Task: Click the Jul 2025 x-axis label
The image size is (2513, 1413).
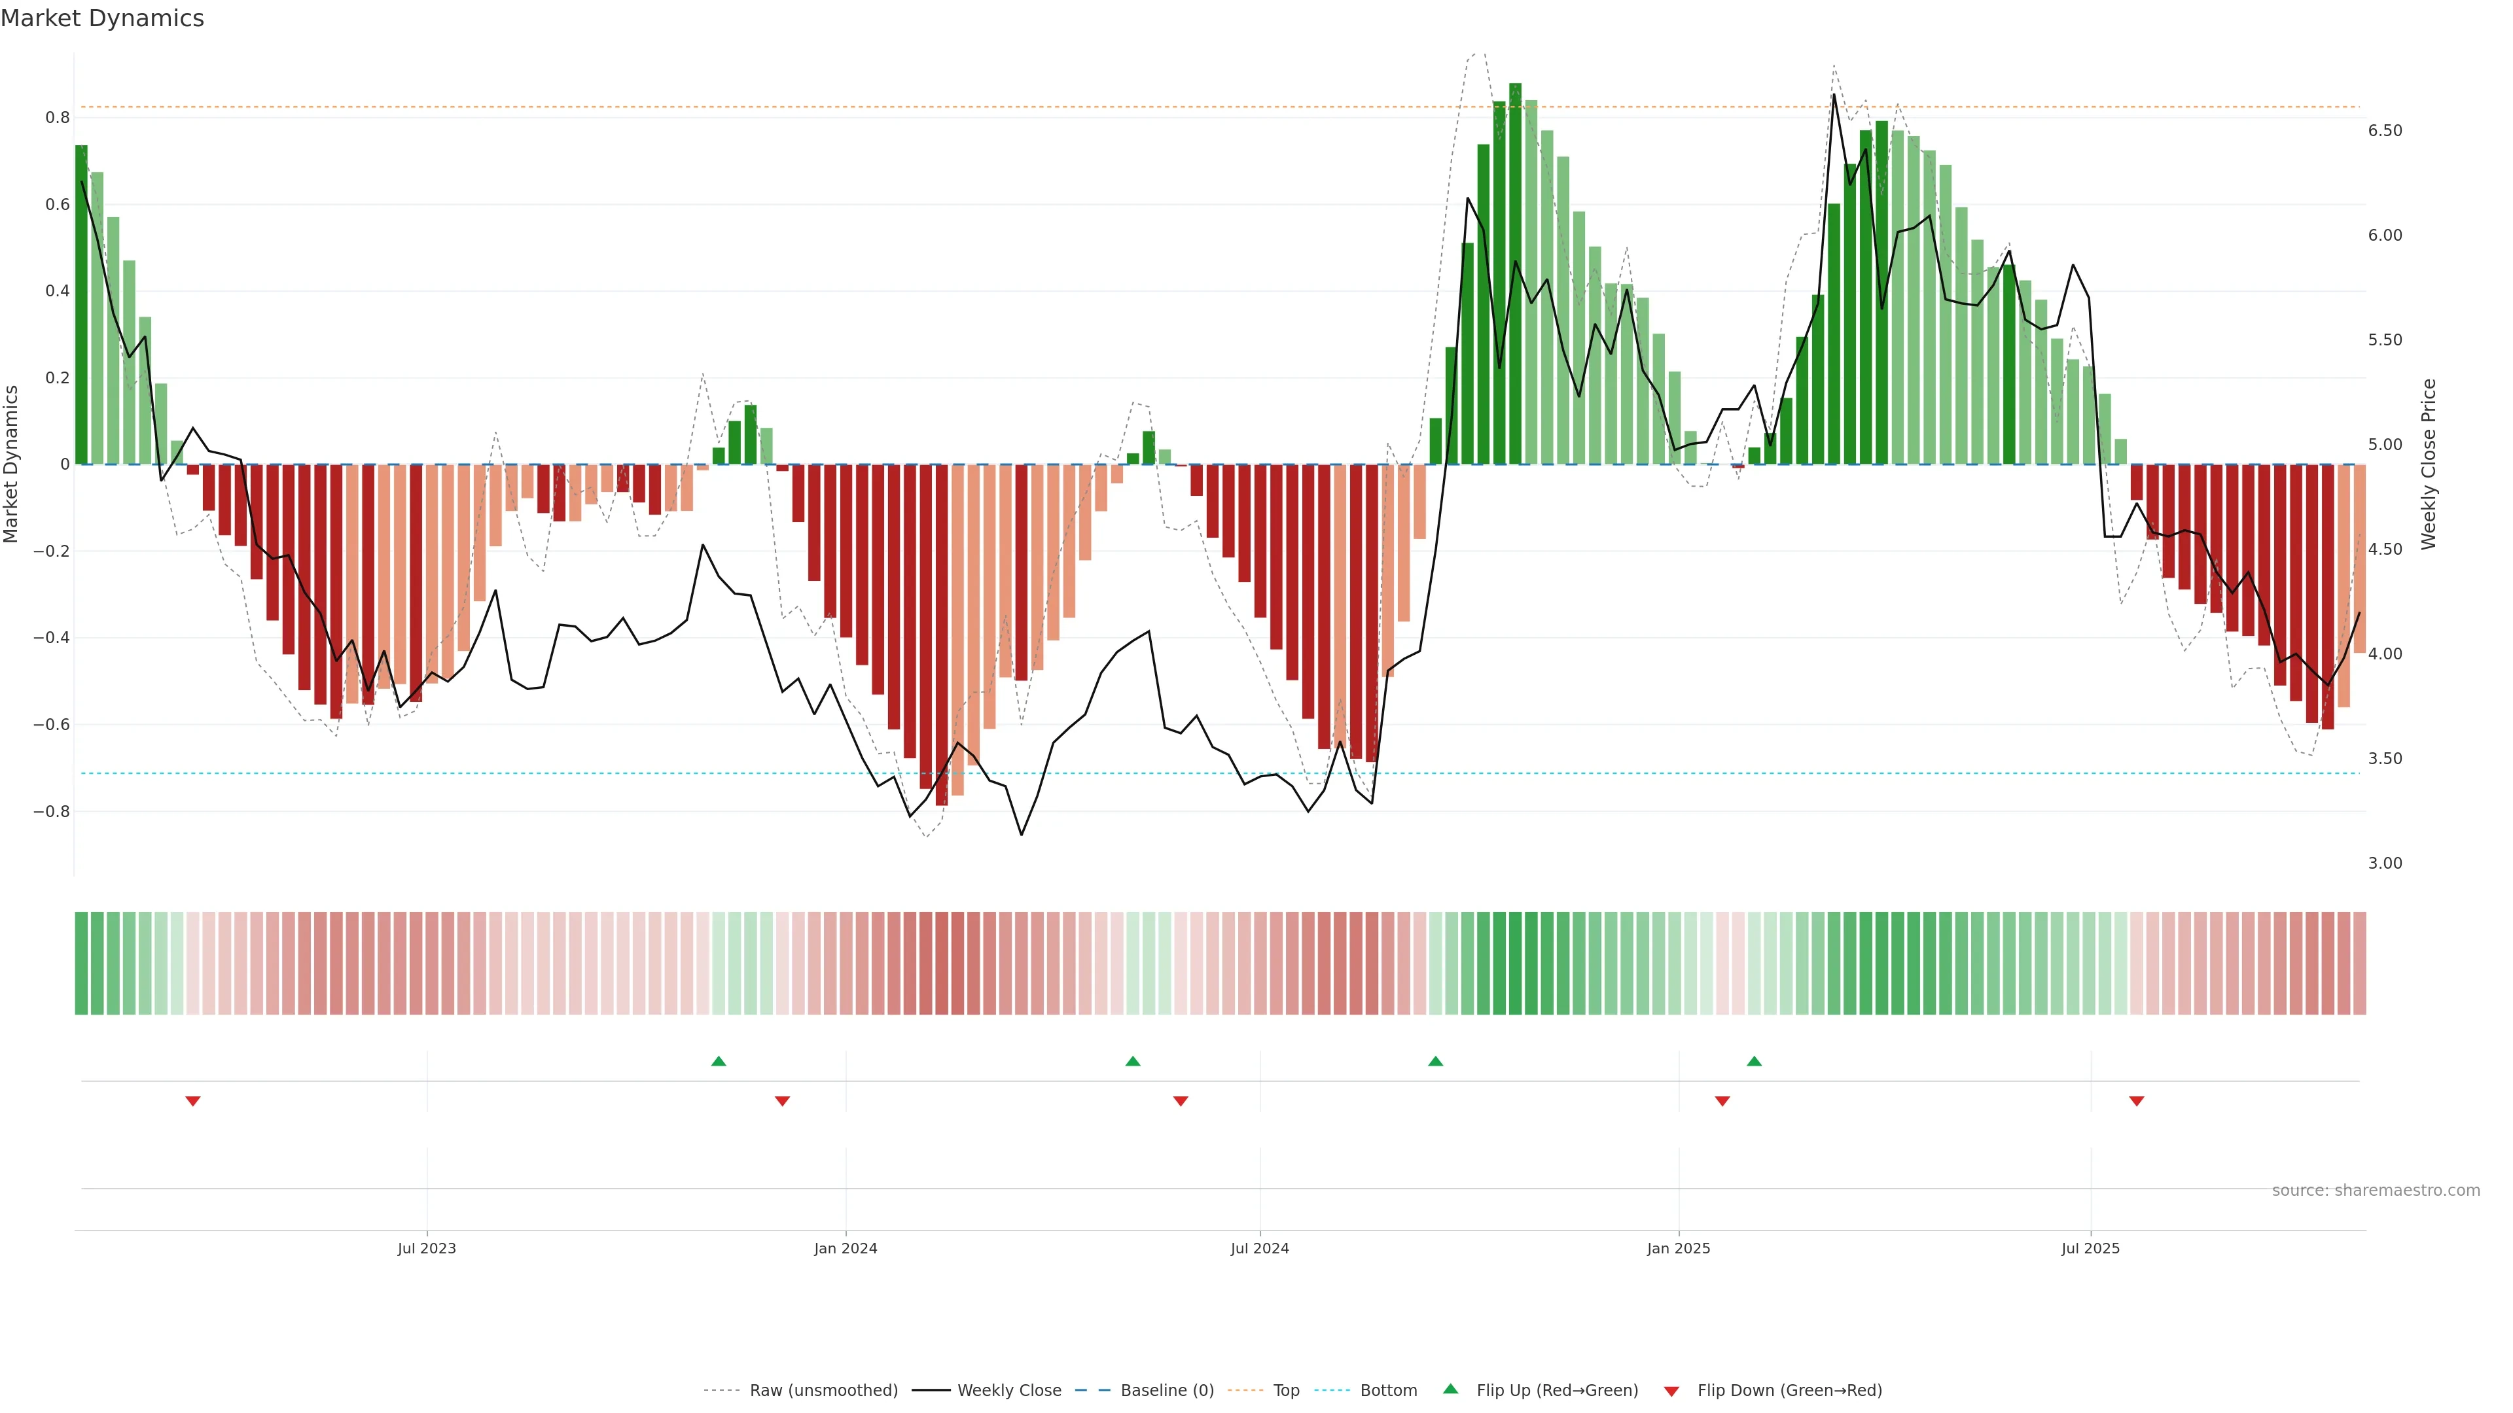Action: click(2091, 1248)
